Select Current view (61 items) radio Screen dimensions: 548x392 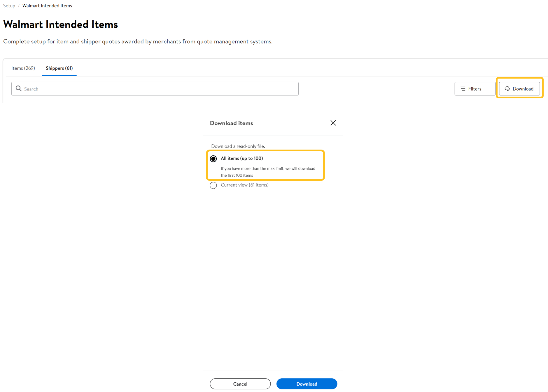click(213, 185)
